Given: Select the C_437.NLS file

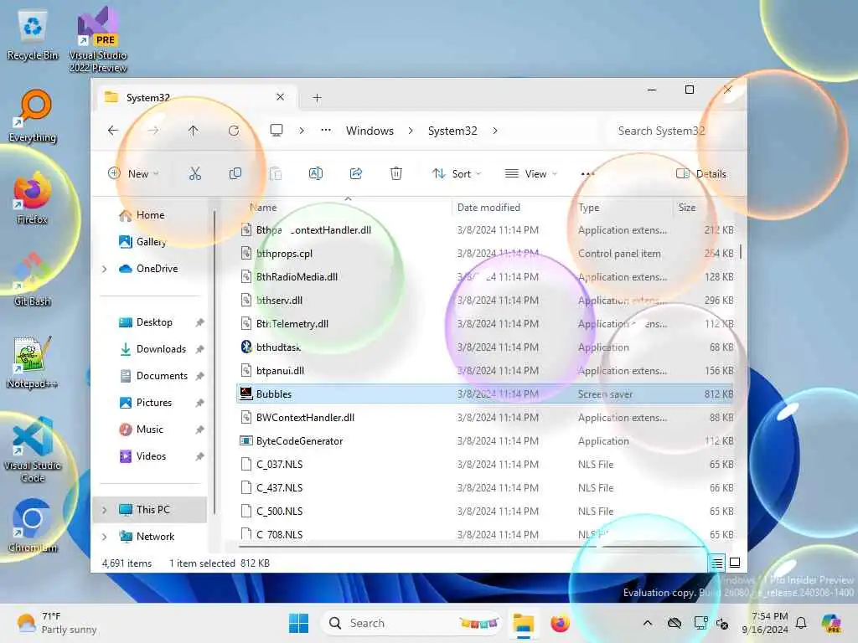Looking at the screenshot, I should pos(484,488).
